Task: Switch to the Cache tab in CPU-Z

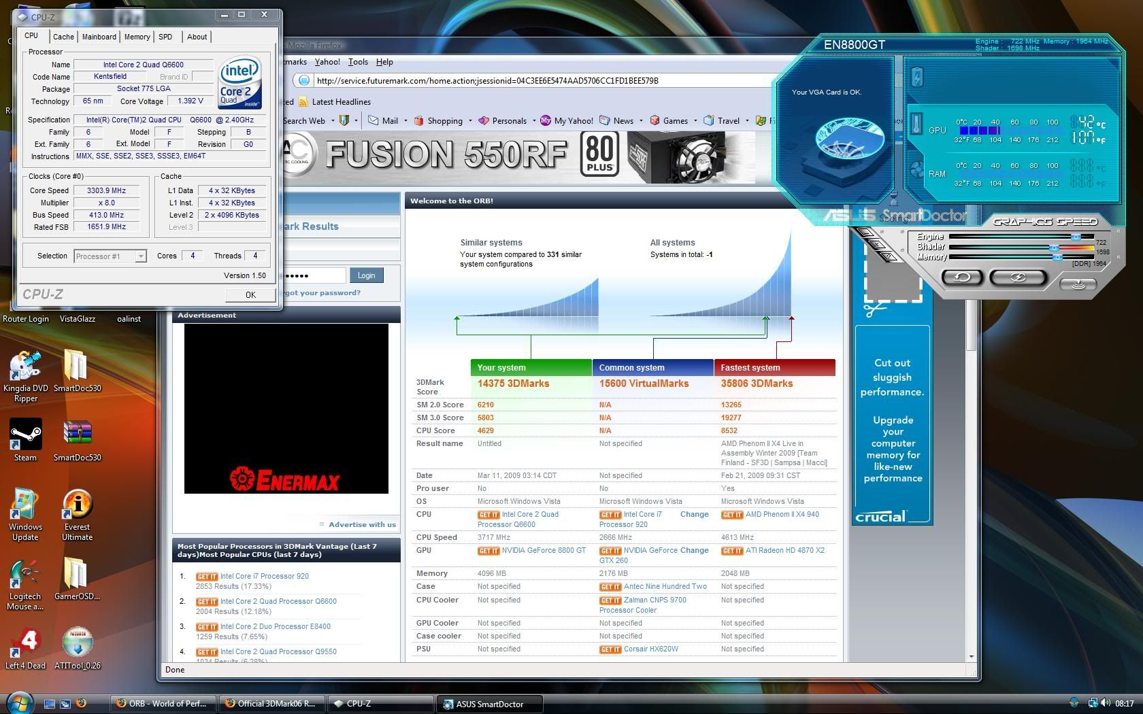Action: [x=63, y=37]
